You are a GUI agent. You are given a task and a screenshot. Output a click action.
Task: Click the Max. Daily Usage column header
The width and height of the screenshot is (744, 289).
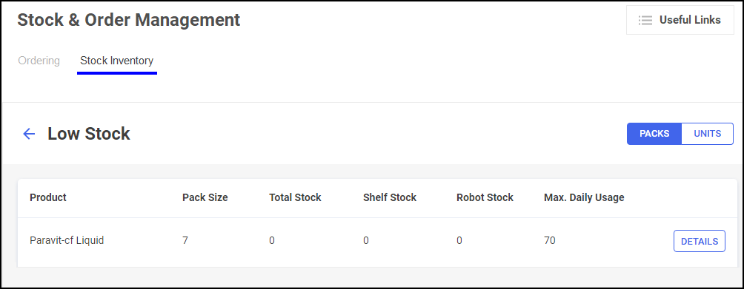click(x=584, y=197)
